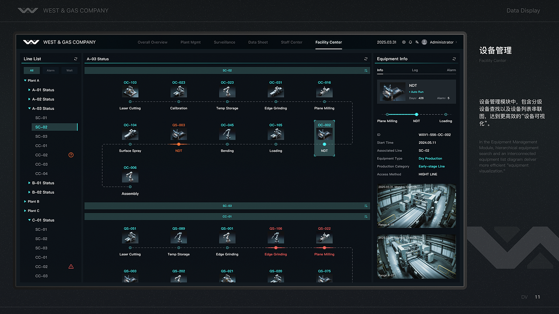Open the language translate icon
559x314 pixels.
coord(417,42)
